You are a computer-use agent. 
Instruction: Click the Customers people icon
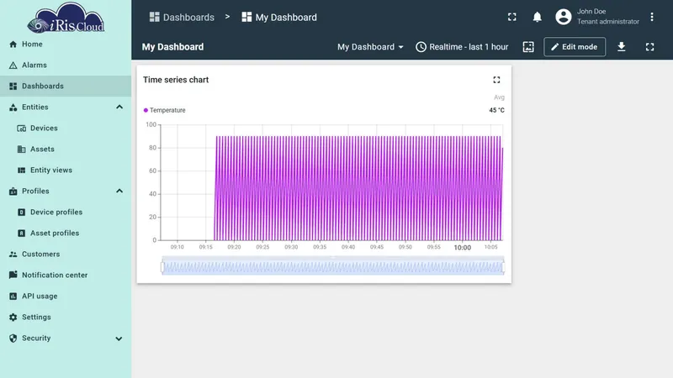coord(13,255)
